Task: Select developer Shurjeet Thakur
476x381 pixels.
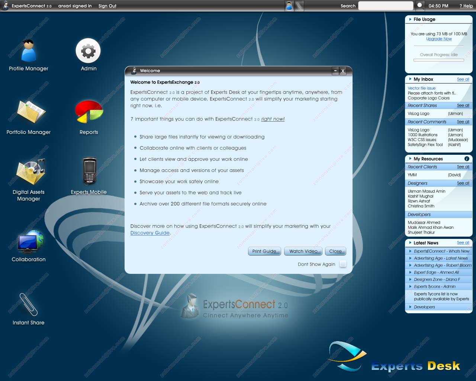Action: (x=421, y=232)
